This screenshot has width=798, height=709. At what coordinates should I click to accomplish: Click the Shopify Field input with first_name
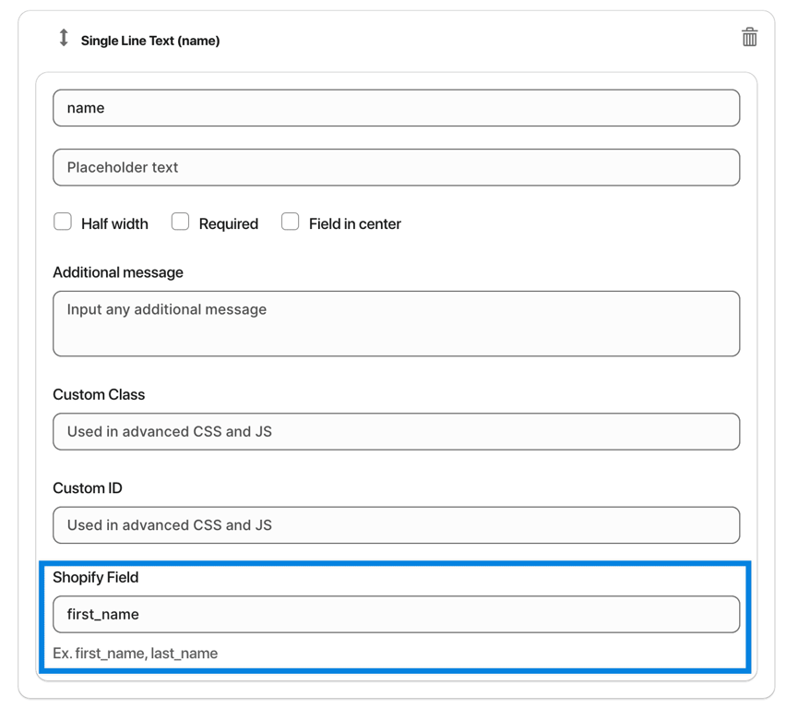click(397, 614)
